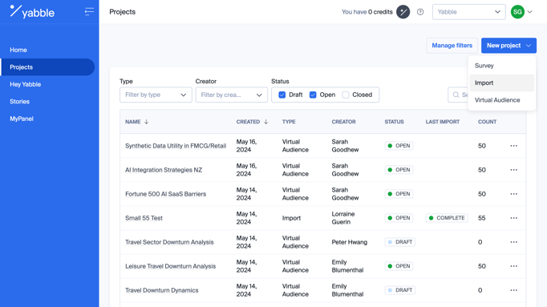
Task: Select Projects in sidebar
Action: coord(48,67)
